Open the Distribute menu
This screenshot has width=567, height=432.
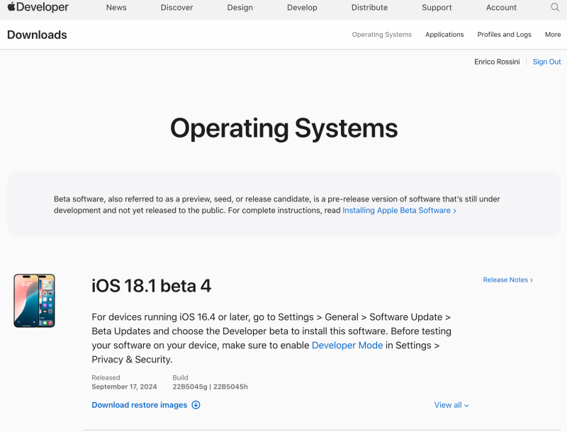[x=369, y=8]
